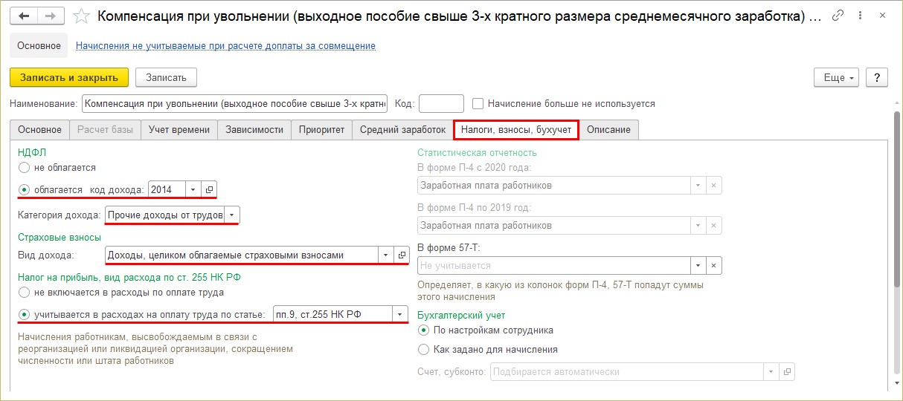Image resolution: width=903 pixels, height=401 pixels.
Task: Open income code 2014 record icon
Action: 209,189
